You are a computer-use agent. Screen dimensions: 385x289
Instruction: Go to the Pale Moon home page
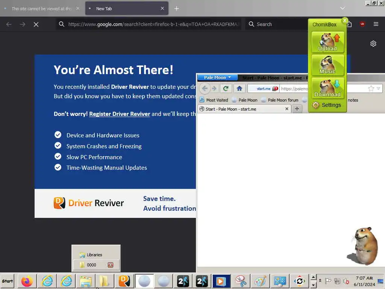click(x=239, y=88)
